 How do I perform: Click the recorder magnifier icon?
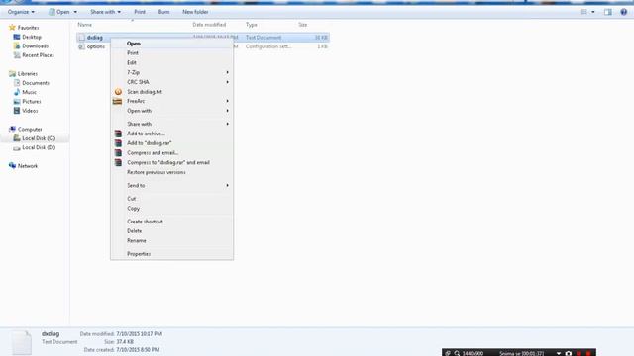(x=457, y=353)
